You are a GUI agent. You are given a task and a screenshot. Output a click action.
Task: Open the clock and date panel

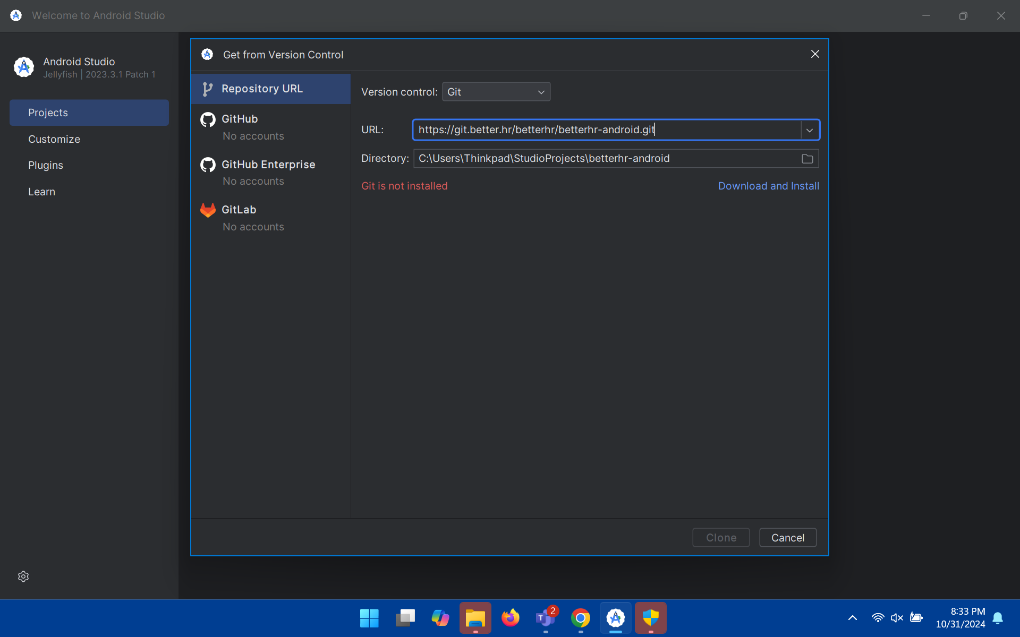[x=960, y=618]
